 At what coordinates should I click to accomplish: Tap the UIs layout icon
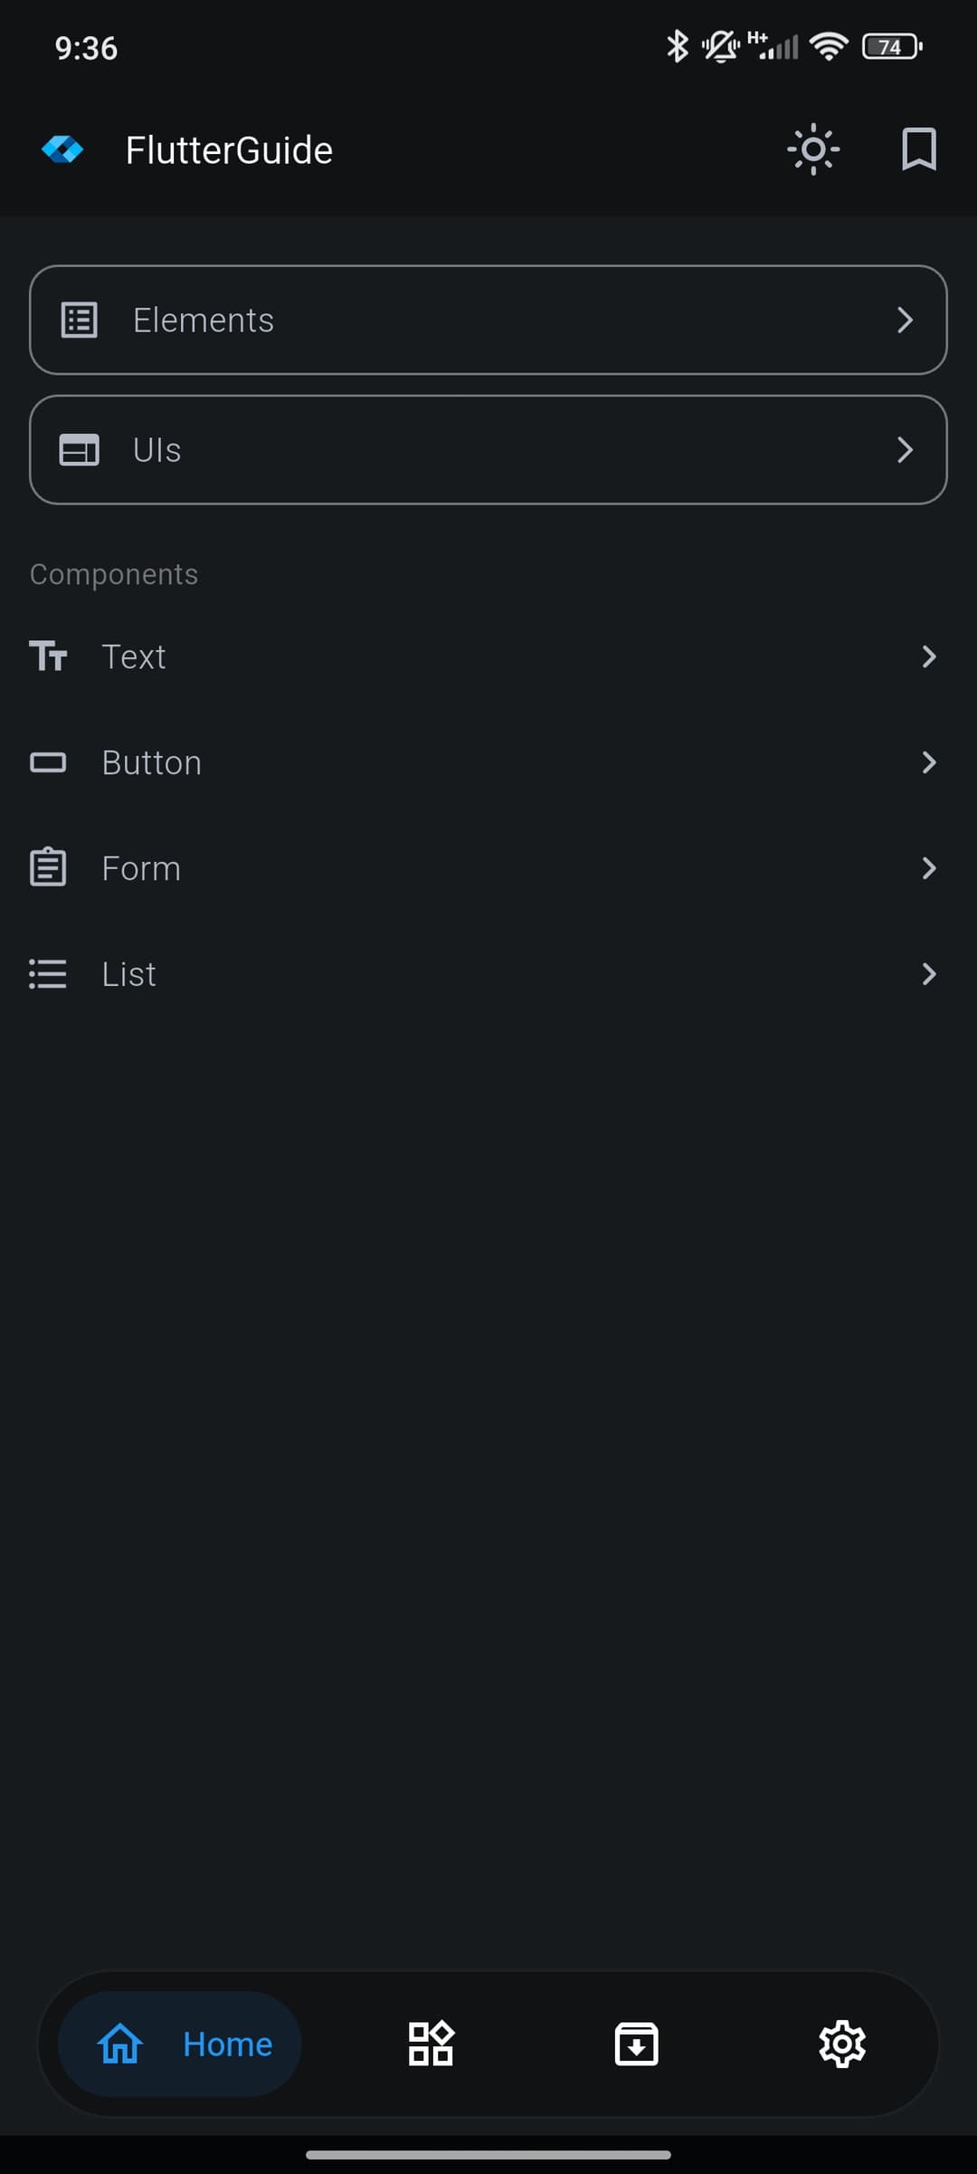tap(79, 450)
